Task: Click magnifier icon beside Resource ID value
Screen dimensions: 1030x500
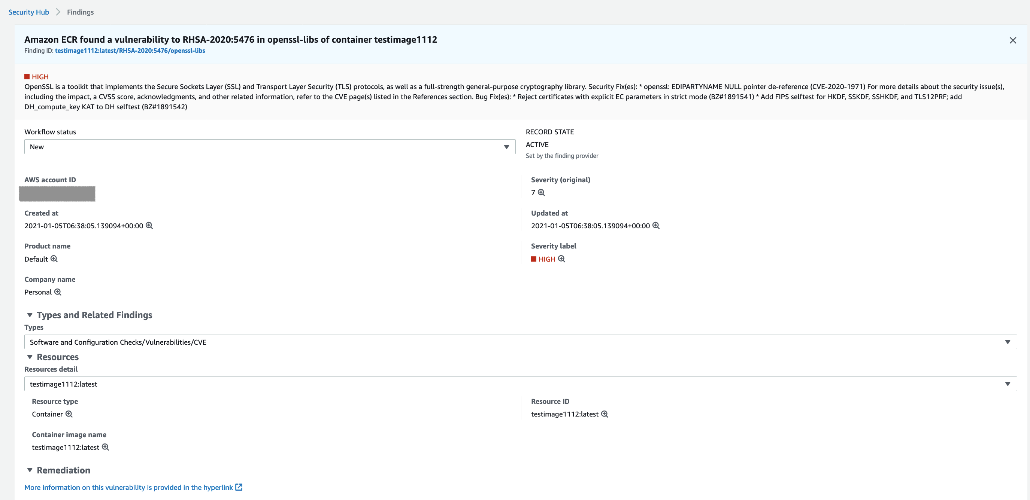Action: (x=605, y=414)
